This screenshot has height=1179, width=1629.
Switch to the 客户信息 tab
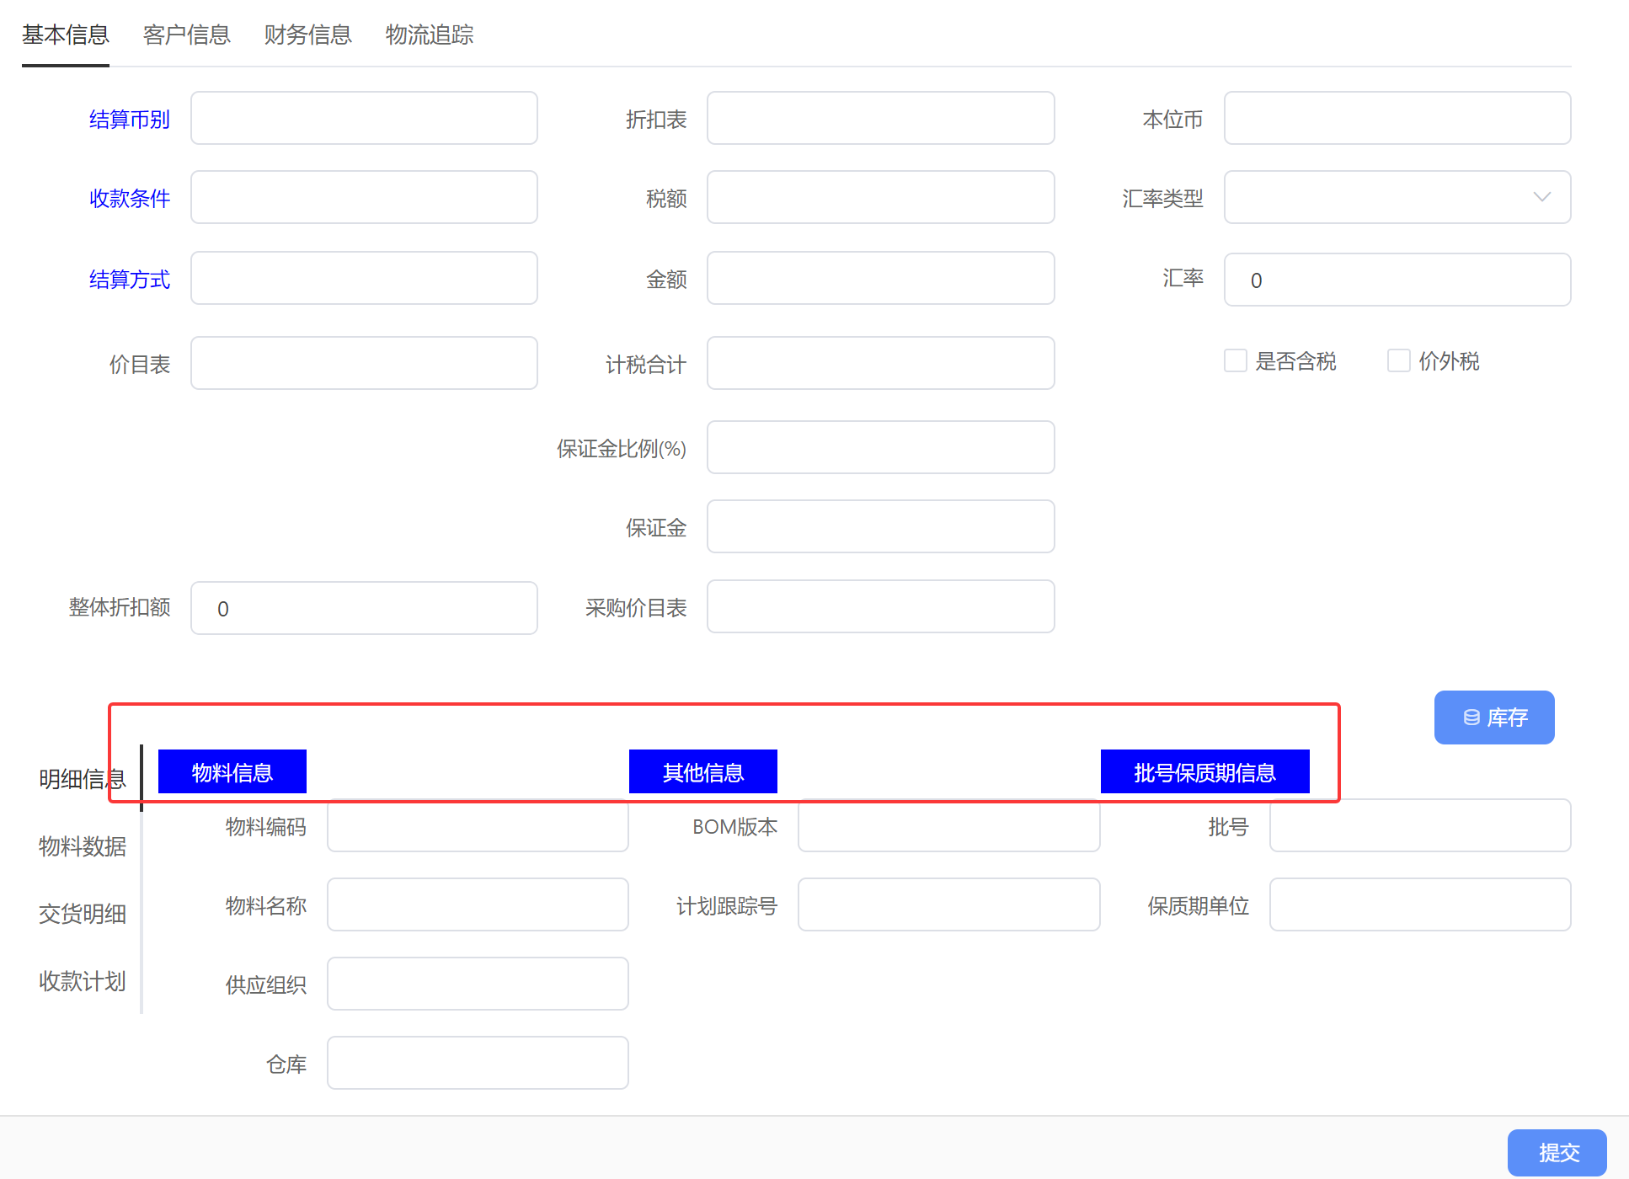(x=186, y=35)
